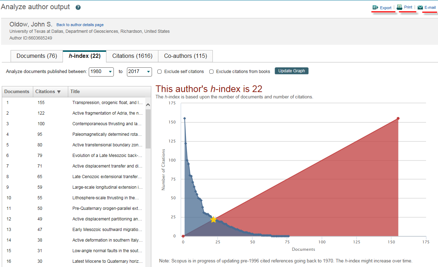Click the Update Graph button
The width and height of the screenshot is (438, 267).
292,71
